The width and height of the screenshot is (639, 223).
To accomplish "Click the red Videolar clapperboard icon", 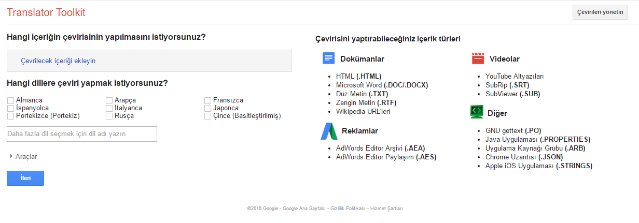I will tap(478, 58).
